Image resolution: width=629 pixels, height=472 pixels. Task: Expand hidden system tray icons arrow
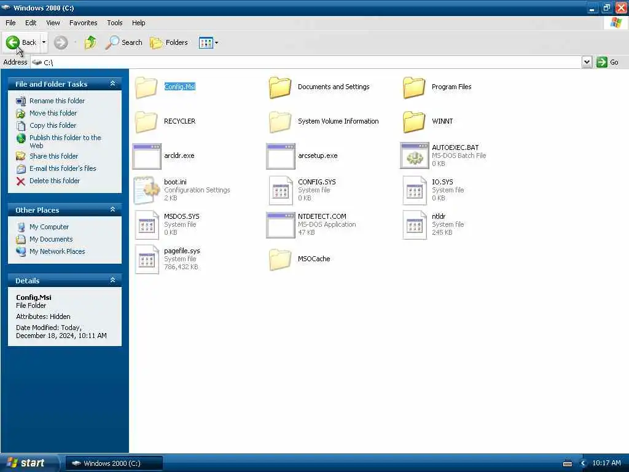[584, 463]
